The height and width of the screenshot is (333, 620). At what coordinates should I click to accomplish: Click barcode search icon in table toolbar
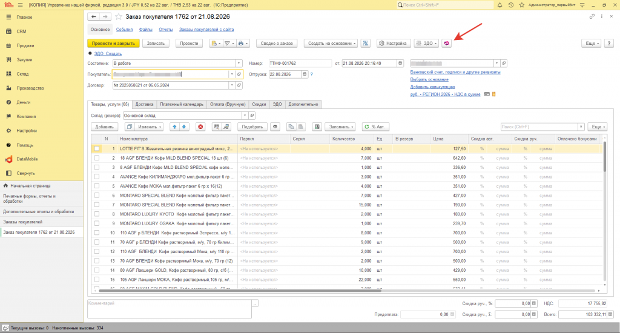click(x=216, y=127)
